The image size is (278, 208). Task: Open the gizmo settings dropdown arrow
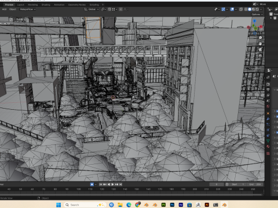click(227, 9)
